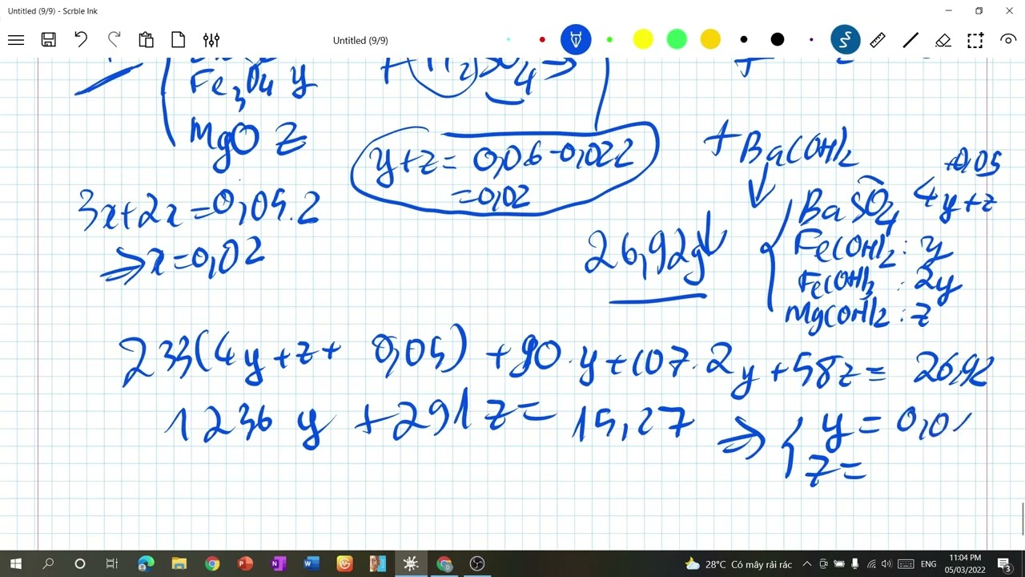Viewport: 1025px width, 577px height.
Task: Click the Meet Now camera tray icon
Action: (823, 564)
